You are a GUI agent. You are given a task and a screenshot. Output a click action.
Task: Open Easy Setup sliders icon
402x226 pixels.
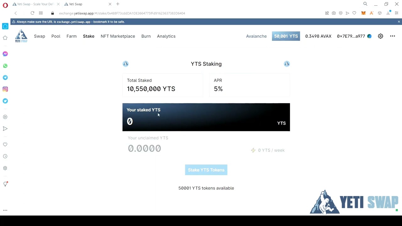pos(397,13)
